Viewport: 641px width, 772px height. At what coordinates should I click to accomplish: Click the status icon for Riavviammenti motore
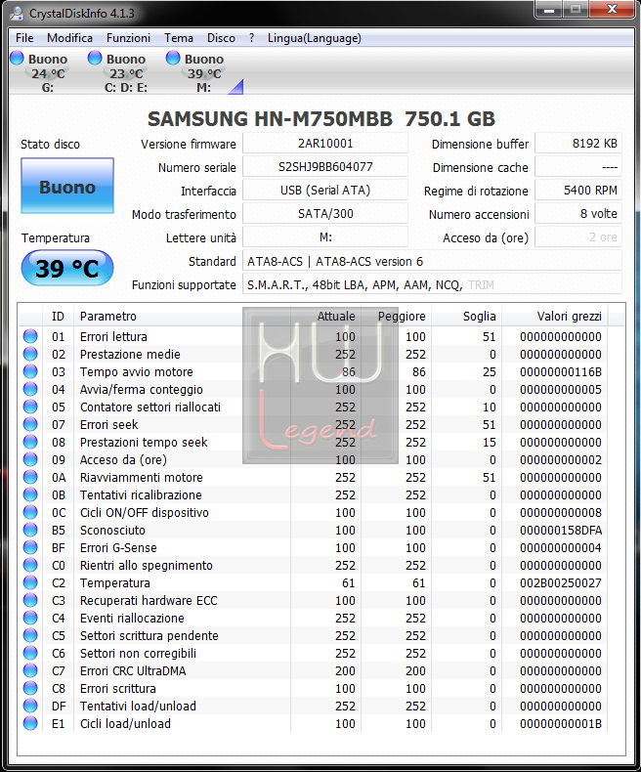click(x=30, y=477)
